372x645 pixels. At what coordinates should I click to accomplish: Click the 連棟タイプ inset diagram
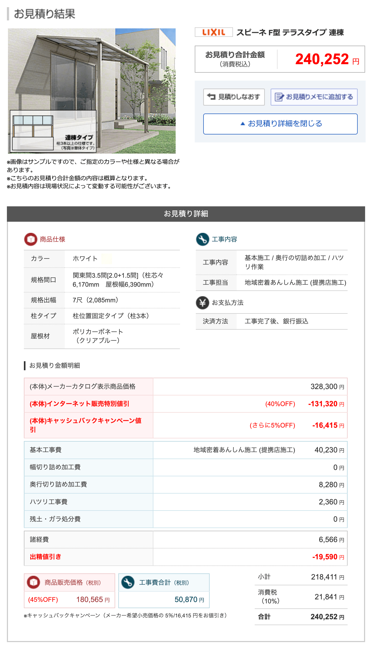[x=53, y=131]
